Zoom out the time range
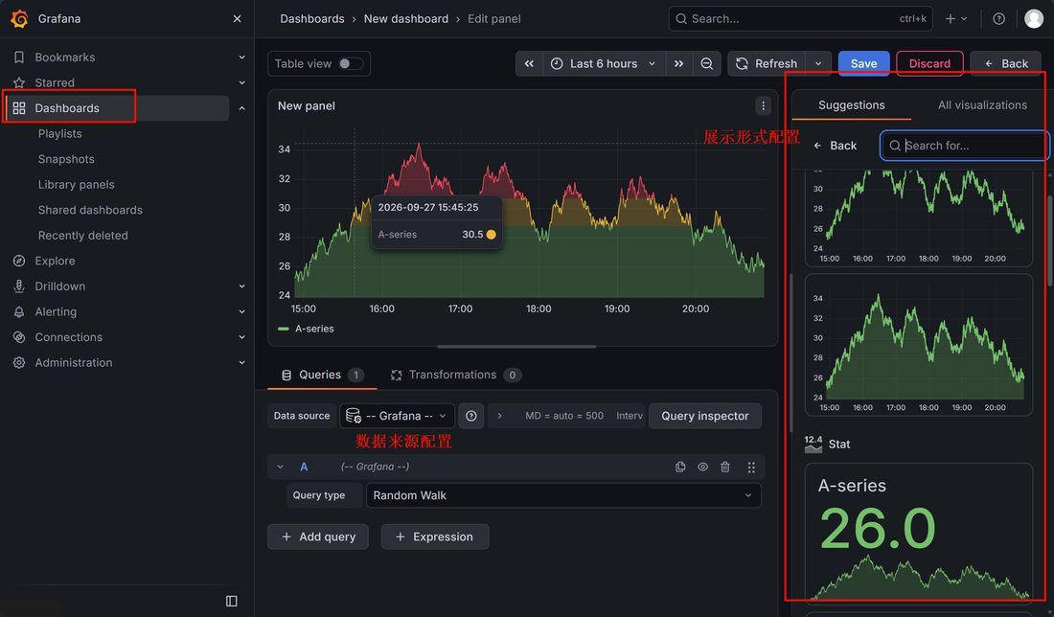 (706, 64)
